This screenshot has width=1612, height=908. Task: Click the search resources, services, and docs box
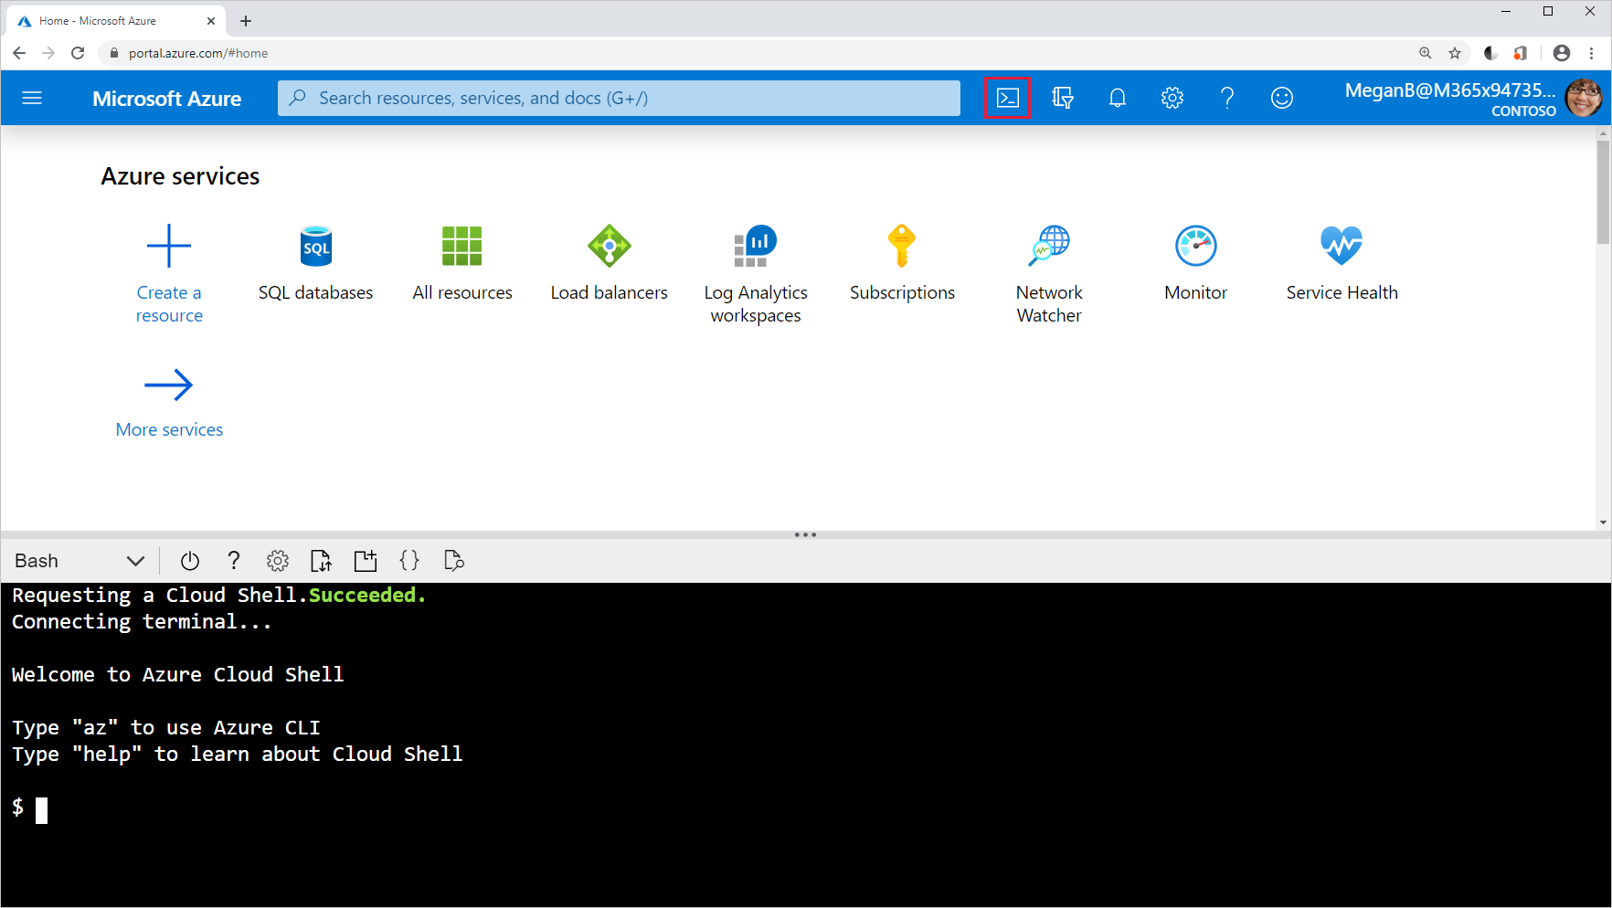tap(619, 98)
